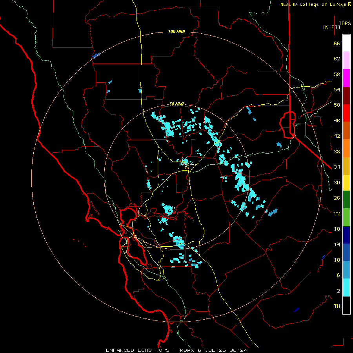Screen dimensions: 353x353
Task: Click the "30" legend value
Action: [337, 182]
